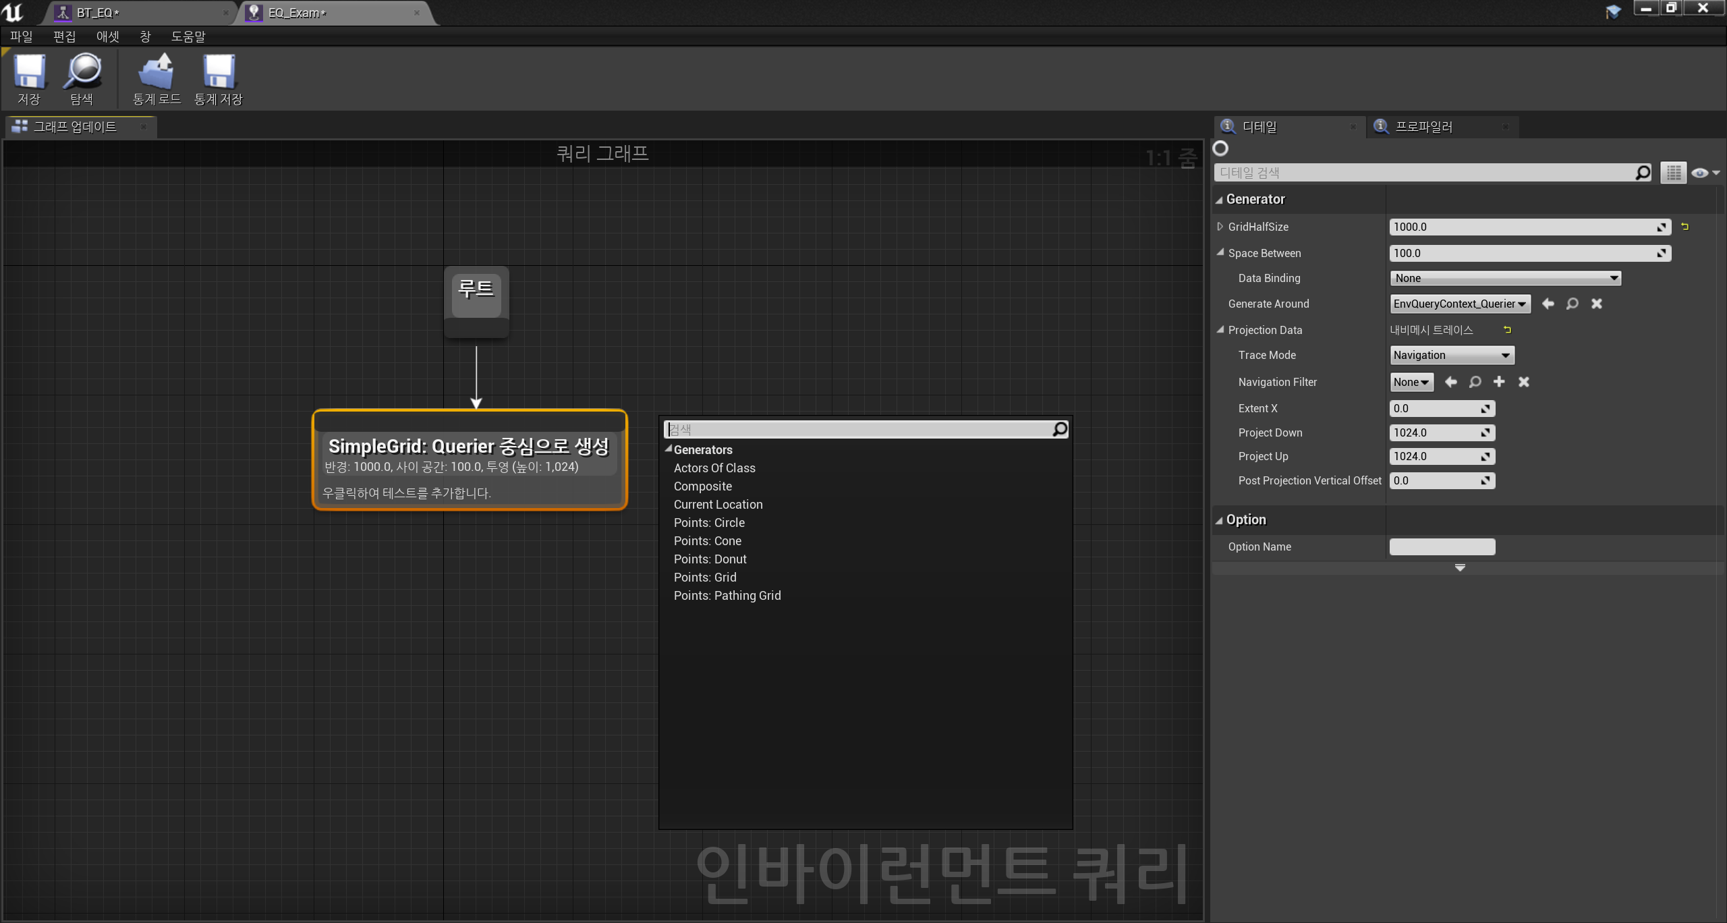Click the Generate Around browse magnifier icon
The width and height of the screenshot is (1727, 923).
pyautogui.click(x=1572, y=304)
